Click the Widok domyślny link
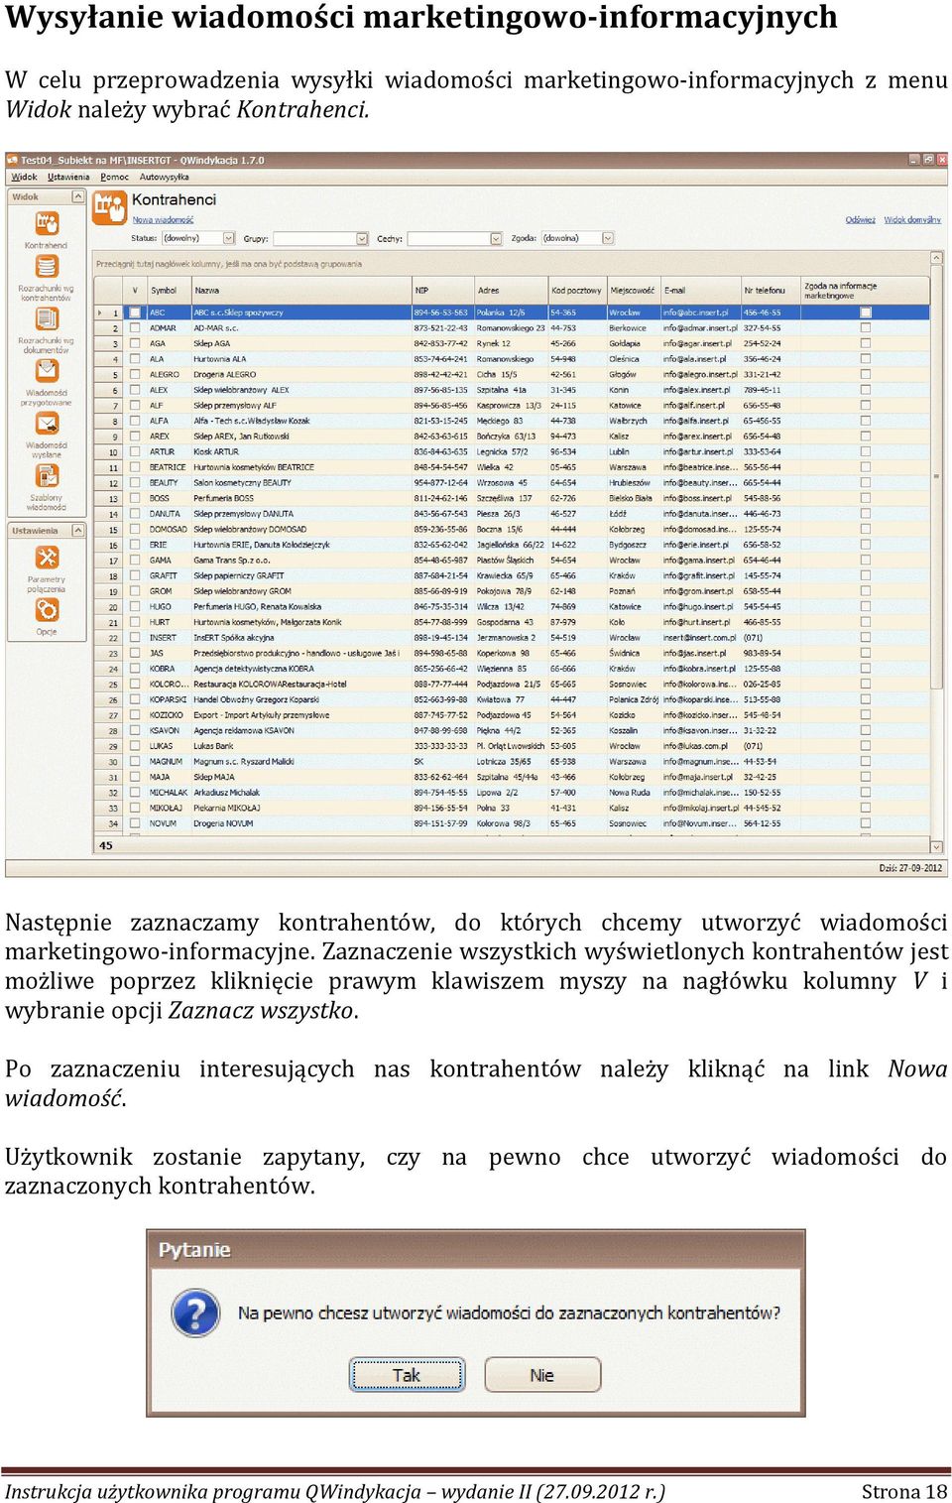This screenshot has width=952, height=1503. tap(912, 220)
